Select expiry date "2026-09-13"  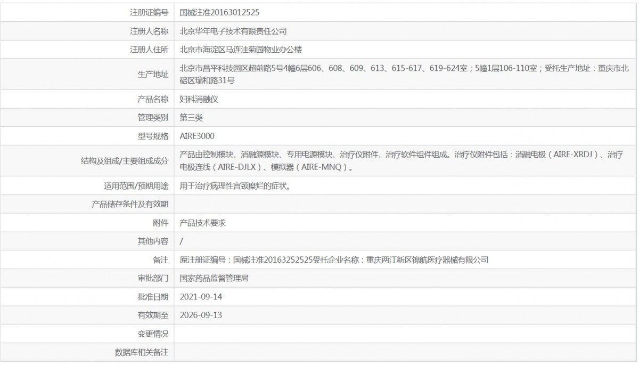[x=201, y=315]
